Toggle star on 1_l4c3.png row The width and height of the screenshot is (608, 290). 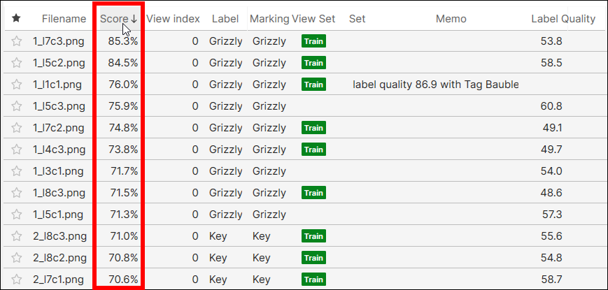[17, 150]
